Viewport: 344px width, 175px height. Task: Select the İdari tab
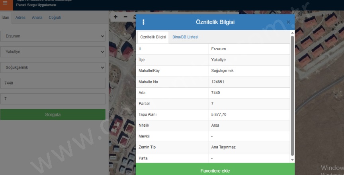pyautogui.click(x=5, y=18)
